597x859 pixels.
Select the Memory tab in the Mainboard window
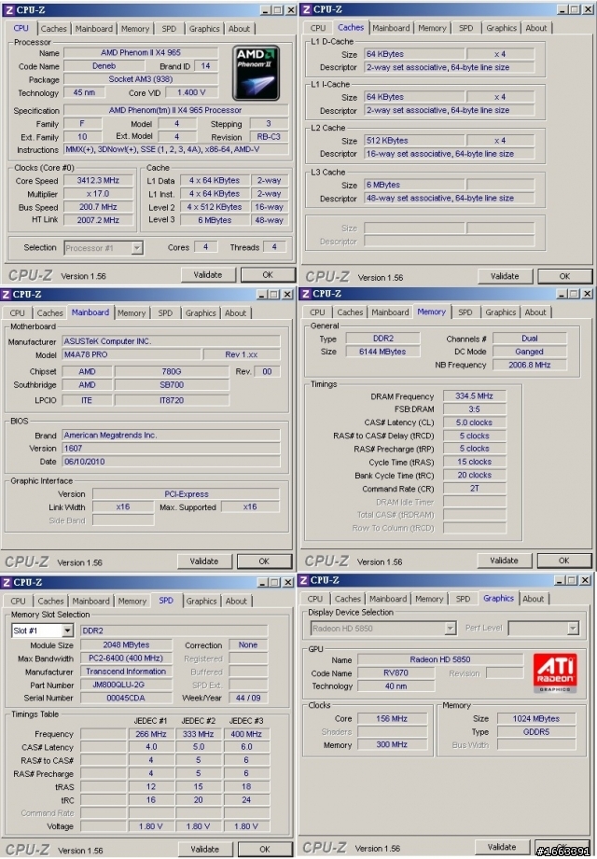tap(132, 312)
